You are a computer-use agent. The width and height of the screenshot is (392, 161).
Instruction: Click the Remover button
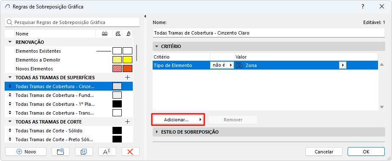coord(233,120)
